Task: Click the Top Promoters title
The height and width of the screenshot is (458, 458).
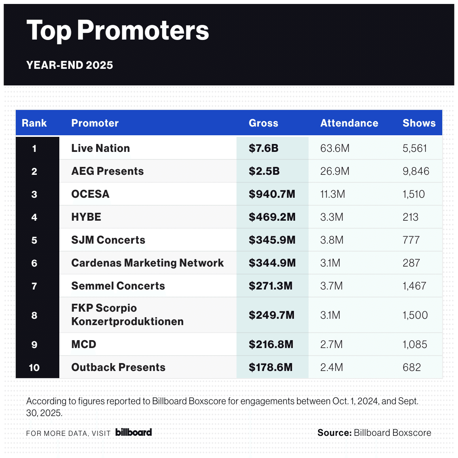Action: pyautogui.click(x=117, y=30)
